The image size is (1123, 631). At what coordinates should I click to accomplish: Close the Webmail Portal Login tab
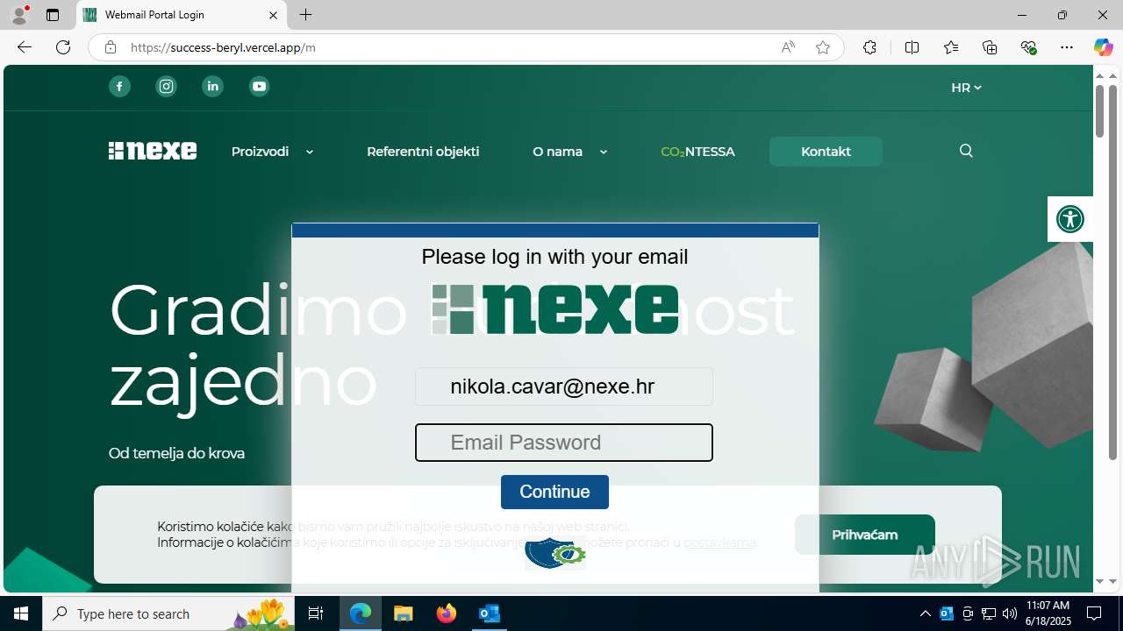tap(273, 15)
